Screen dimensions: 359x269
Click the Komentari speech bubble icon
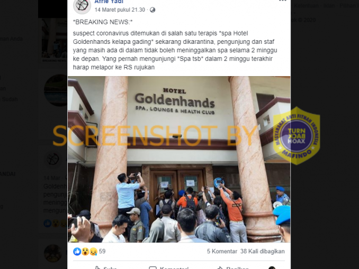[x=152, y=267]
